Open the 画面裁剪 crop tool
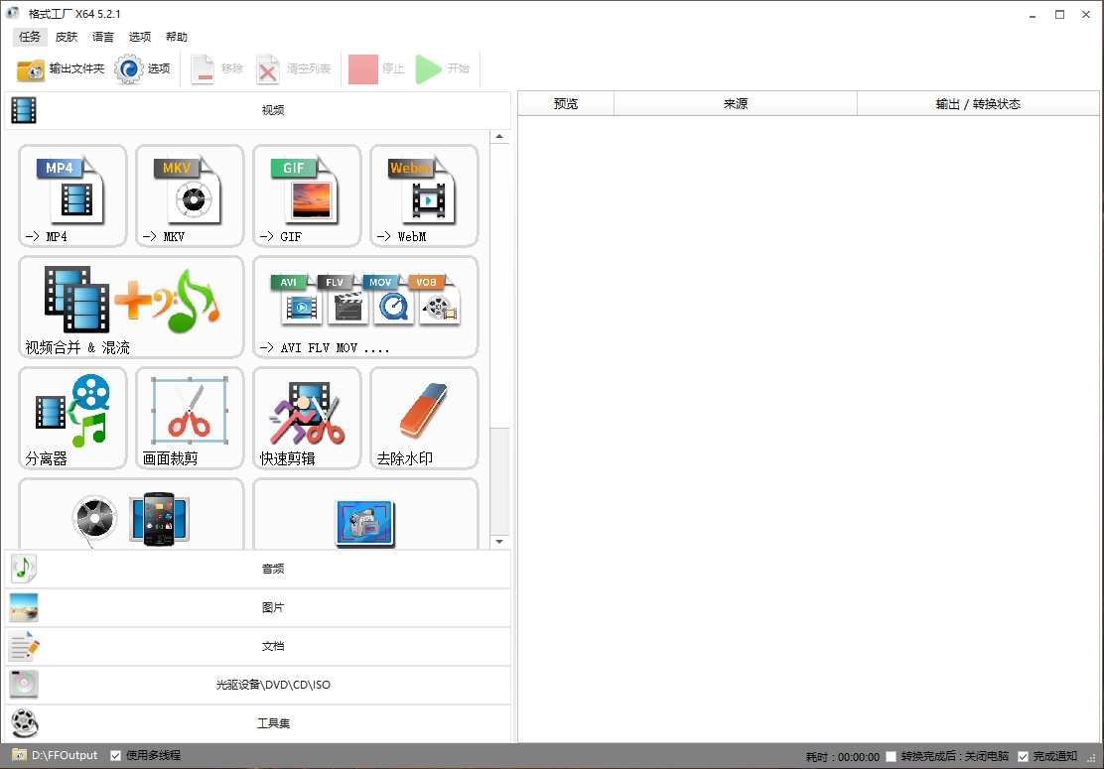The width and height of the screenshot is (1104, 769). pos(189,418)
